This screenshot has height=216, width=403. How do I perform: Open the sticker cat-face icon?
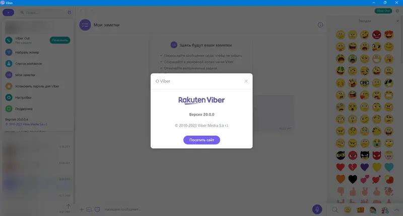click(x=97, y=209)
